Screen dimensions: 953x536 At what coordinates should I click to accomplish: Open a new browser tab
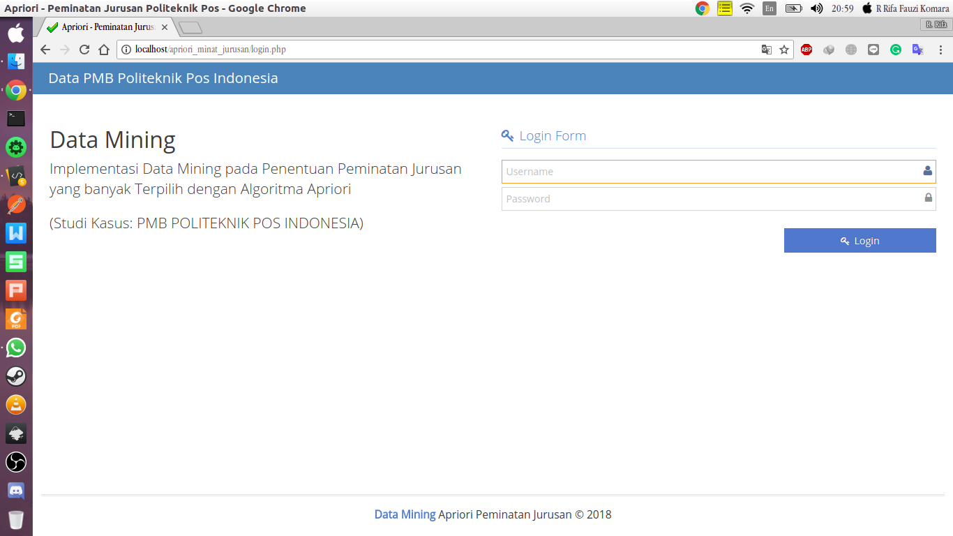(190, 28)
